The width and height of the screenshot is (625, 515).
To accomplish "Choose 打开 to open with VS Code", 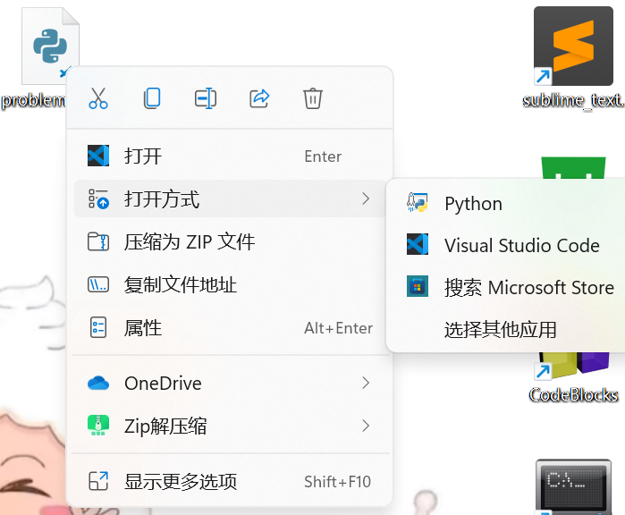I will (x=230, y=156).
